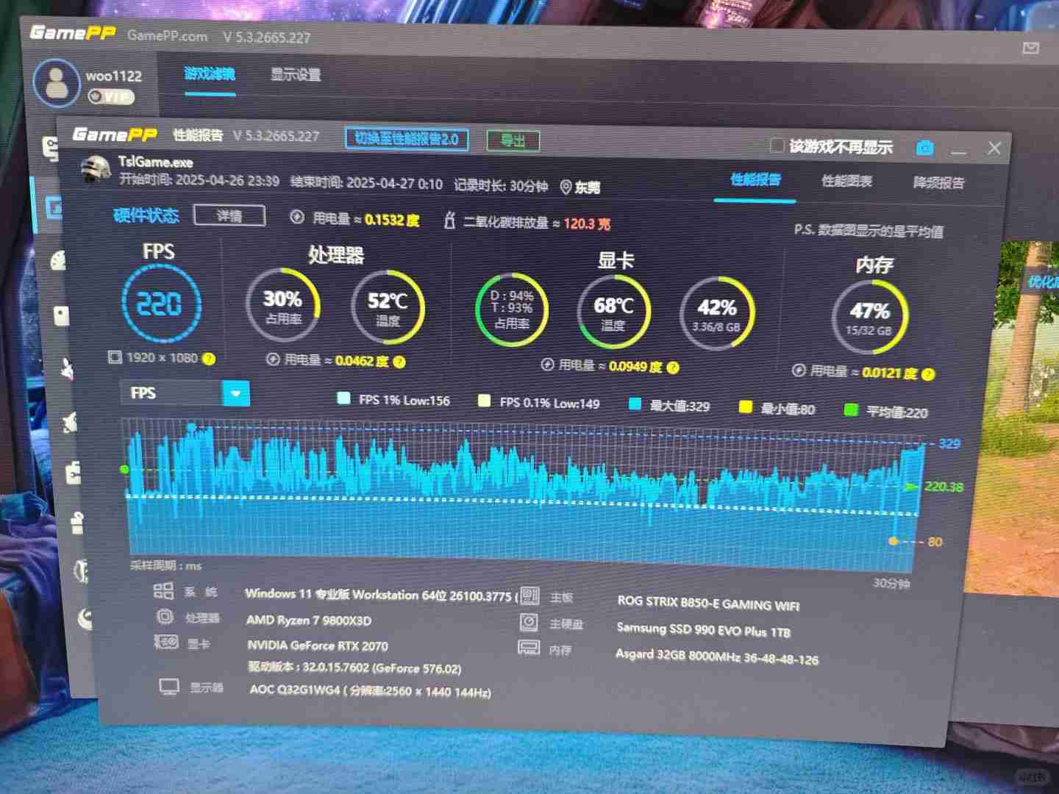Click the 显卡 graphics card icon in specs list
The width and height of the screenshot is (1059, 794).
pyautogui.click(x=165, y=642)
